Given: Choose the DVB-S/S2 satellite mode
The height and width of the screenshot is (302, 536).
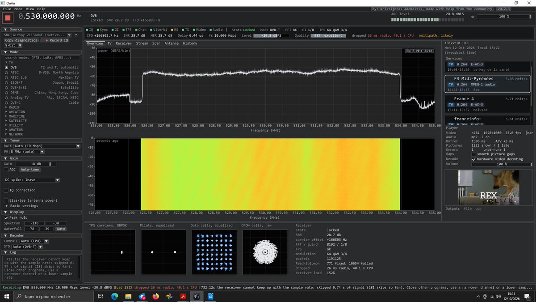Looking at the screenshot, I should 7,87.
